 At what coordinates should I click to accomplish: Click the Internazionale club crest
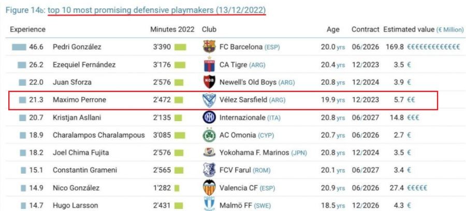[209, 117]
